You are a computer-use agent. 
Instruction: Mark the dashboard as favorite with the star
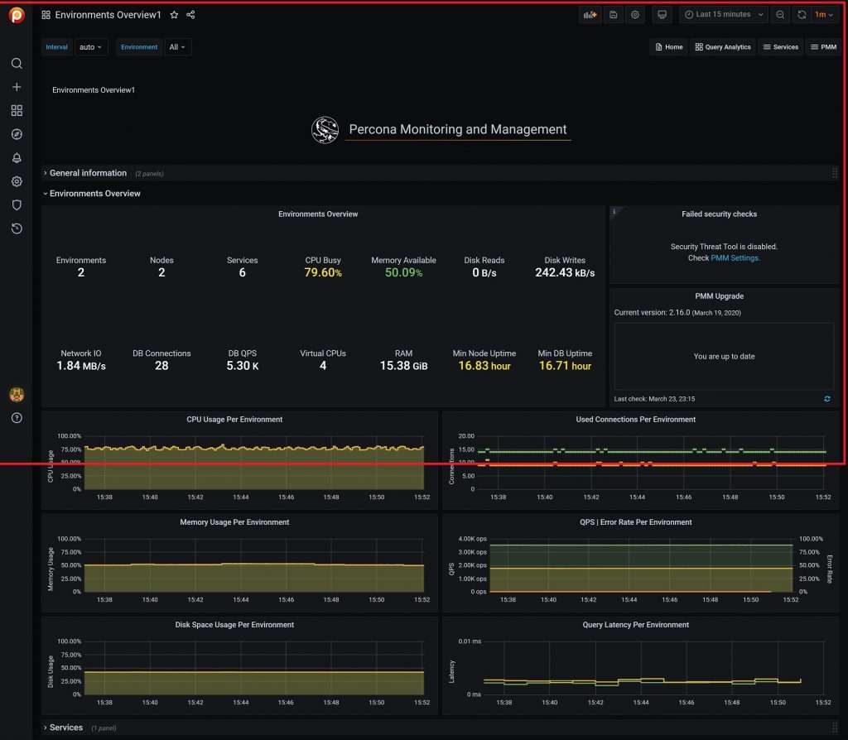[x=174, y=14]
